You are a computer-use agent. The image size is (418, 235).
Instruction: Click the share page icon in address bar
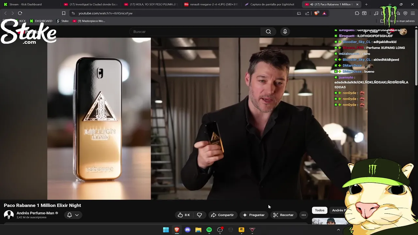307,13
